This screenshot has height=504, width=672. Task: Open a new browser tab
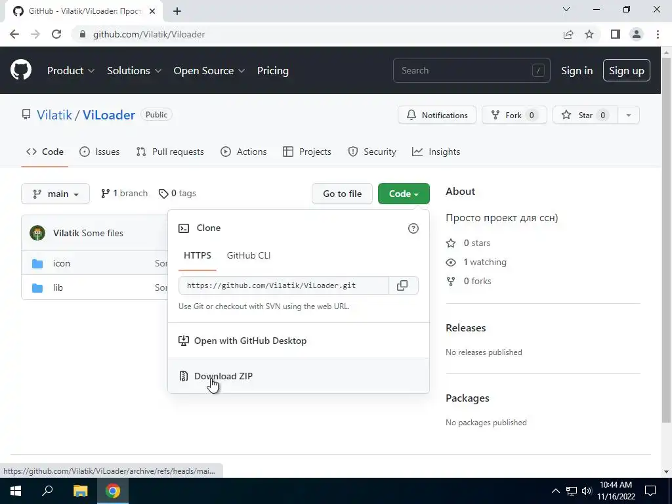coord(177,11)
